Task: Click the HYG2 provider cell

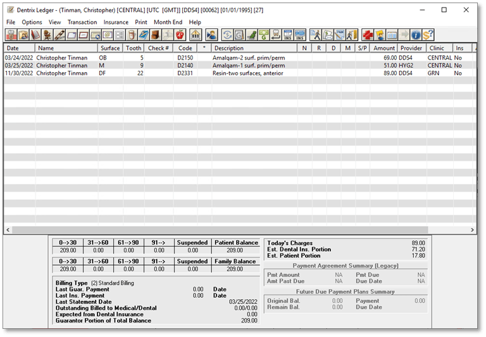Action: 406,66
